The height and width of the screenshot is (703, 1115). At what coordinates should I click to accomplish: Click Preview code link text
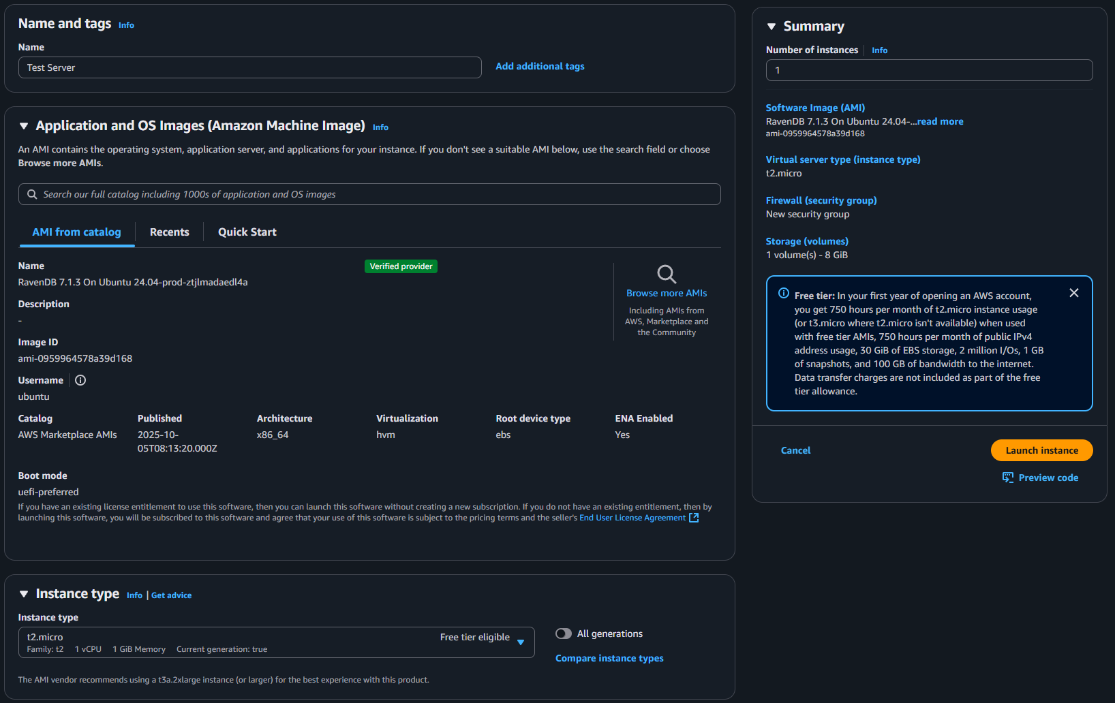[x=1048, y=478]
